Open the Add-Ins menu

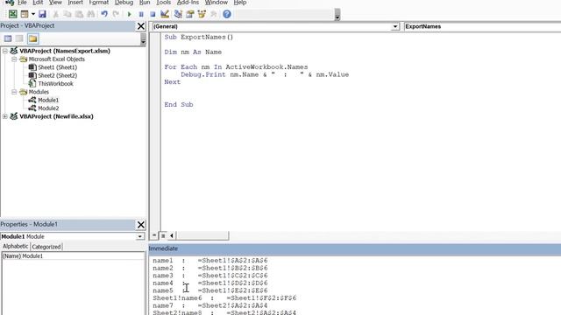point(188,3)
